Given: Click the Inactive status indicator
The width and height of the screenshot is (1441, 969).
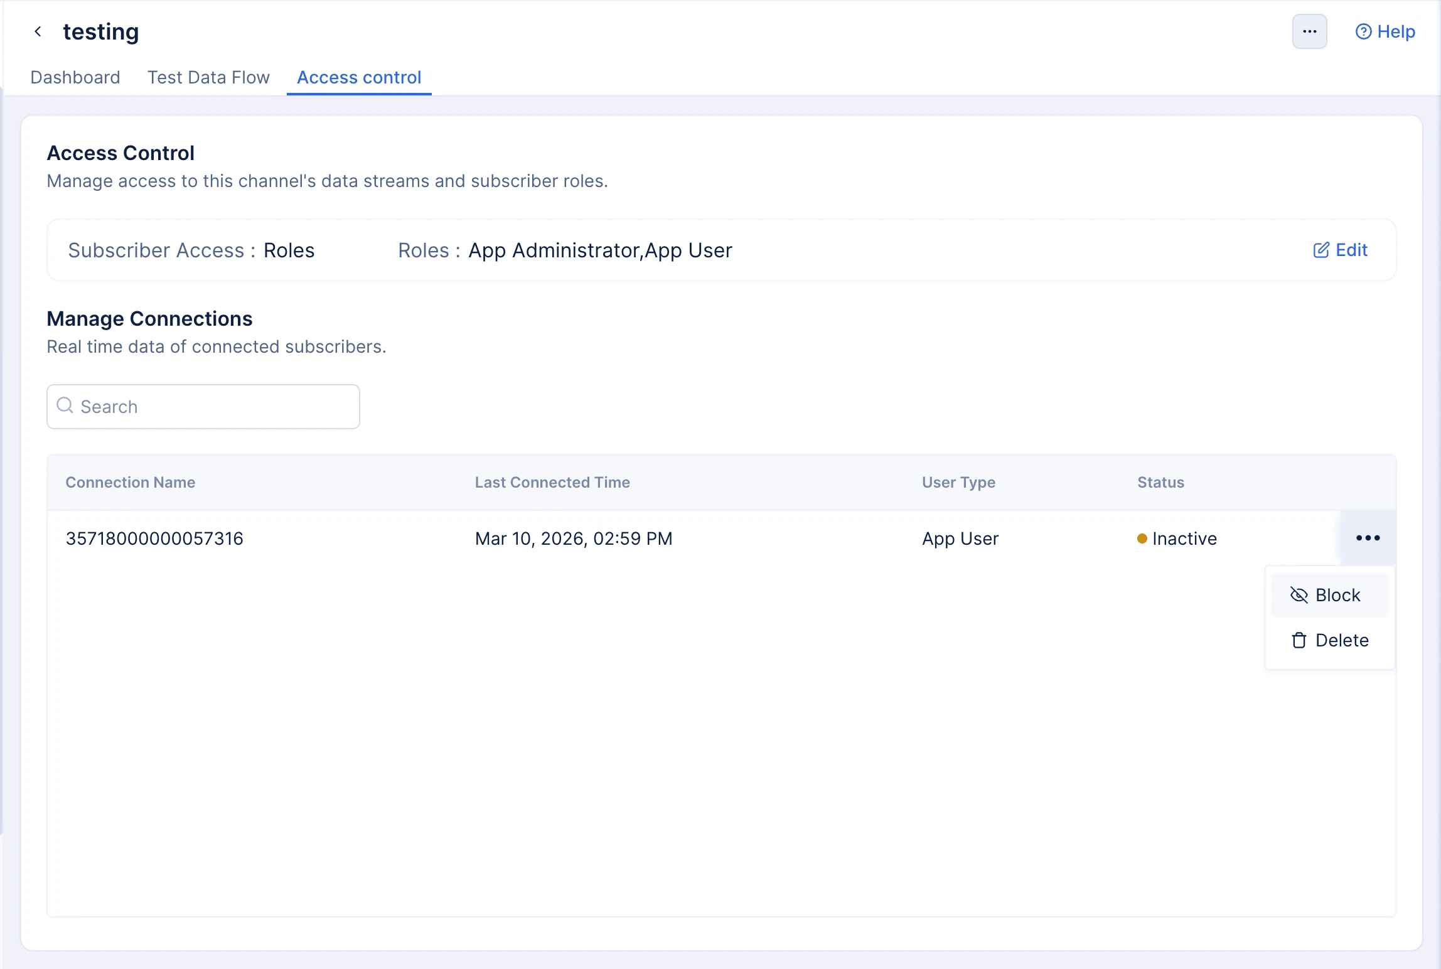Looking at the screenshot, I should click(x=1177, y=538).
